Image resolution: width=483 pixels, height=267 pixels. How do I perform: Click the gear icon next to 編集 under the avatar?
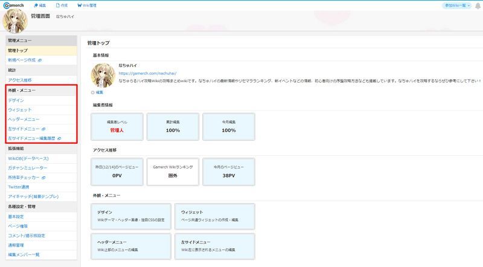pyautogui.click(x=92, y=92)
